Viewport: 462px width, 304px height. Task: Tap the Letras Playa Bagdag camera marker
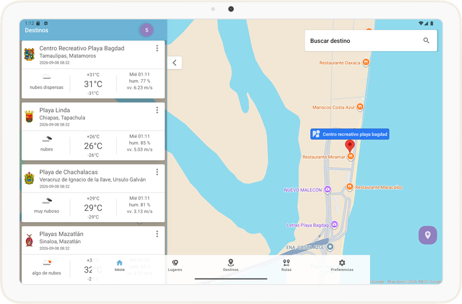click(334, 225)
